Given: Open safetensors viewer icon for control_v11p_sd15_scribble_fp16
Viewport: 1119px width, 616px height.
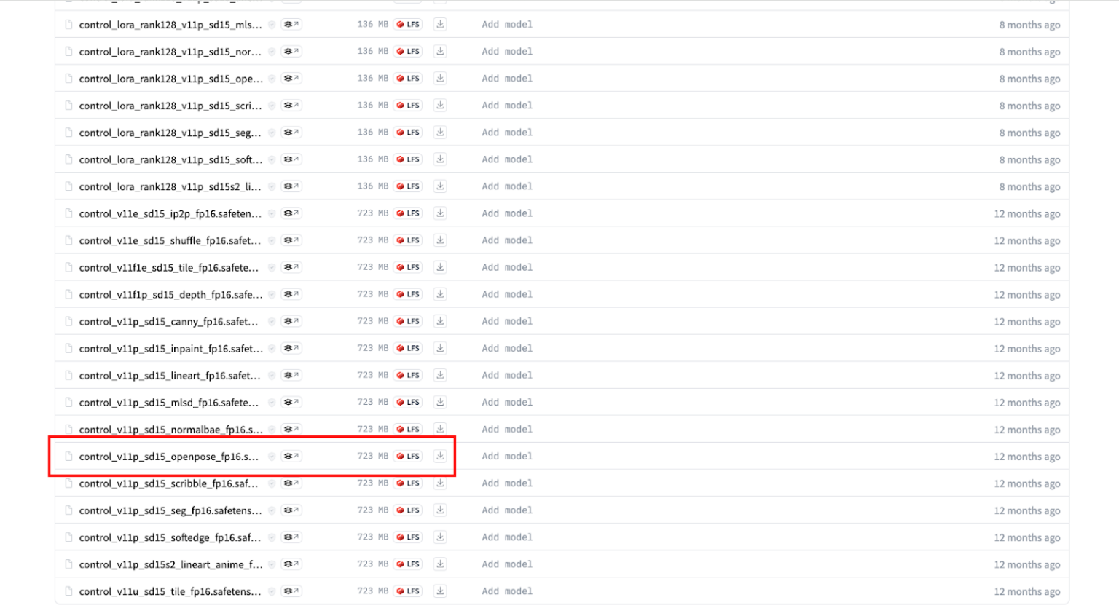Looking at the screenshot, I should point(291,483).
